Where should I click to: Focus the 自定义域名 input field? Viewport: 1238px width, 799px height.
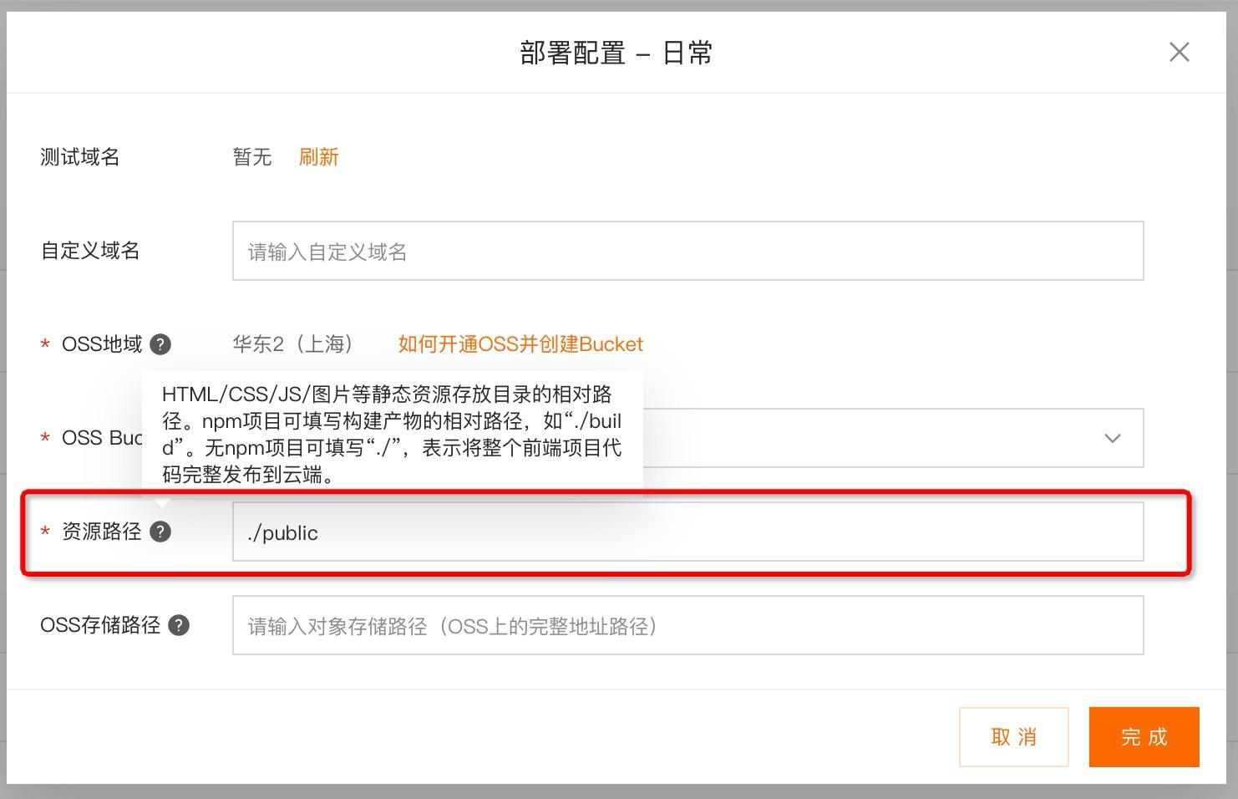(687, 251)
